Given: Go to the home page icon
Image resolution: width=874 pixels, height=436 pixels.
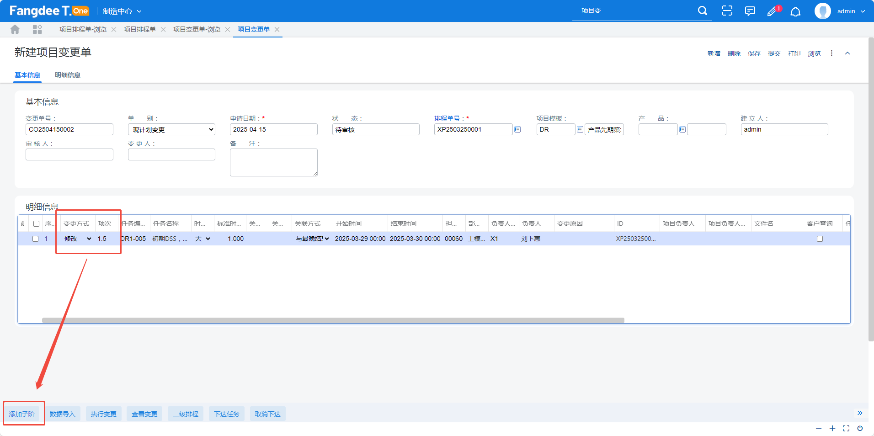Looking at the screenshot, I should [15, 29].
